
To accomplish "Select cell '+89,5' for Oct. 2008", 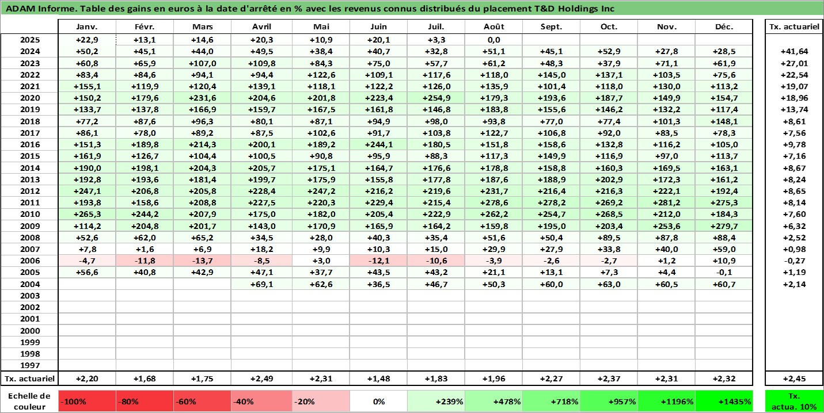I will (609, 237).
